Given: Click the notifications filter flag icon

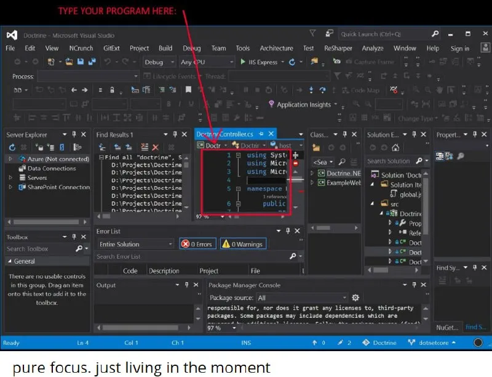Looking at the screenshot, I should (312, 33).
